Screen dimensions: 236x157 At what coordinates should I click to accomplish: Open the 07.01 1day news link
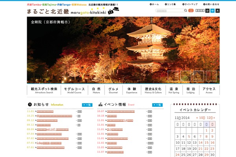tap(49, 143)
